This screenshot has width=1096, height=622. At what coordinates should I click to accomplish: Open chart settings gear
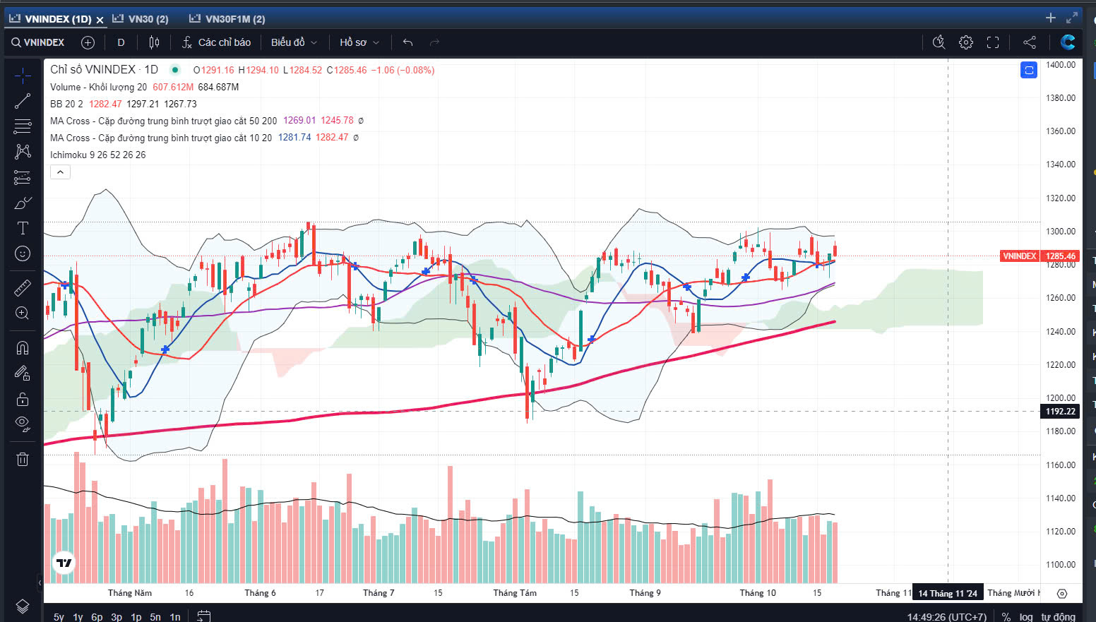click(x=966, y=42)
